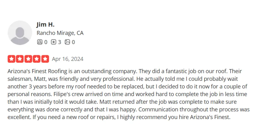Click the reviews count number 3

60,42
